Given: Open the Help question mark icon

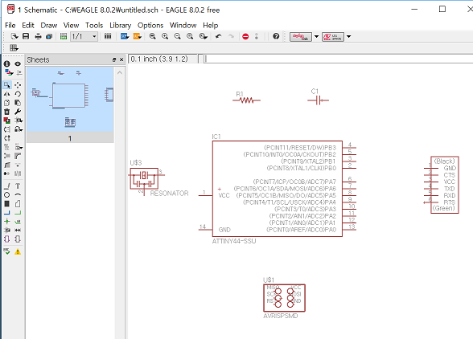Looking at the screenshot, I should click(276, 36).
